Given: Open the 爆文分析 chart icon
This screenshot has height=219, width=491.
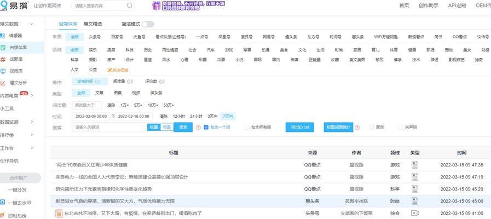Looking at the screenshot, I should coord(3,83).
